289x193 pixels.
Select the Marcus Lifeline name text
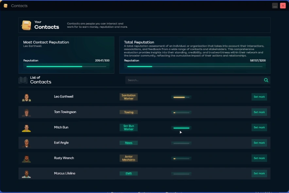[x=64, y=173]
